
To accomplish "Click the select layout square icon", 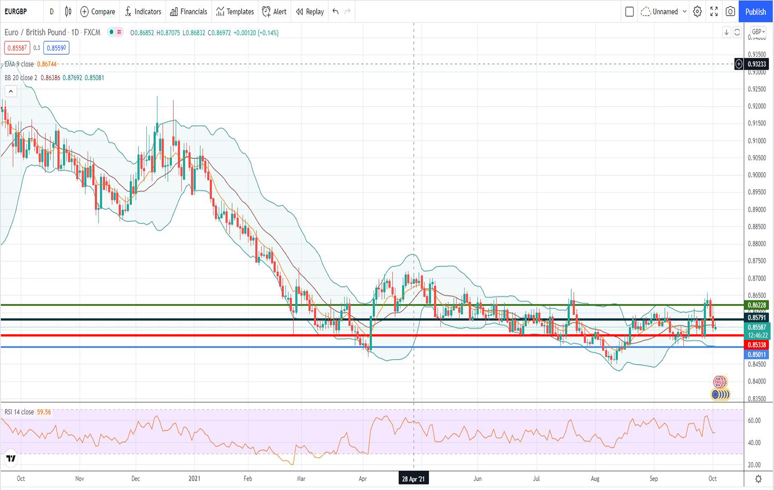I will (630, 11).
